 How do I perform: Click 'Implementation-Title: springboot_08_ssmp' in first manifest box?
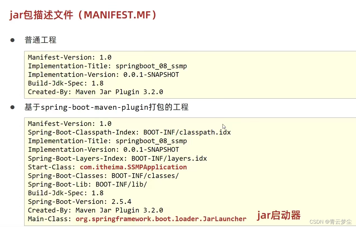pos(107,66)
